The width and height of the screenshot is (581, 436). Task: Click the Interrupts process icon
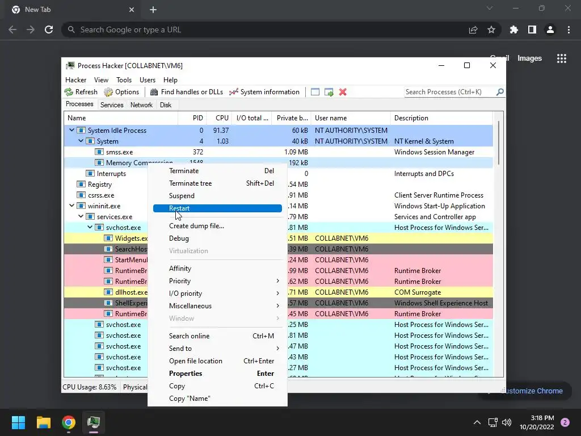[x=90, y=174]
